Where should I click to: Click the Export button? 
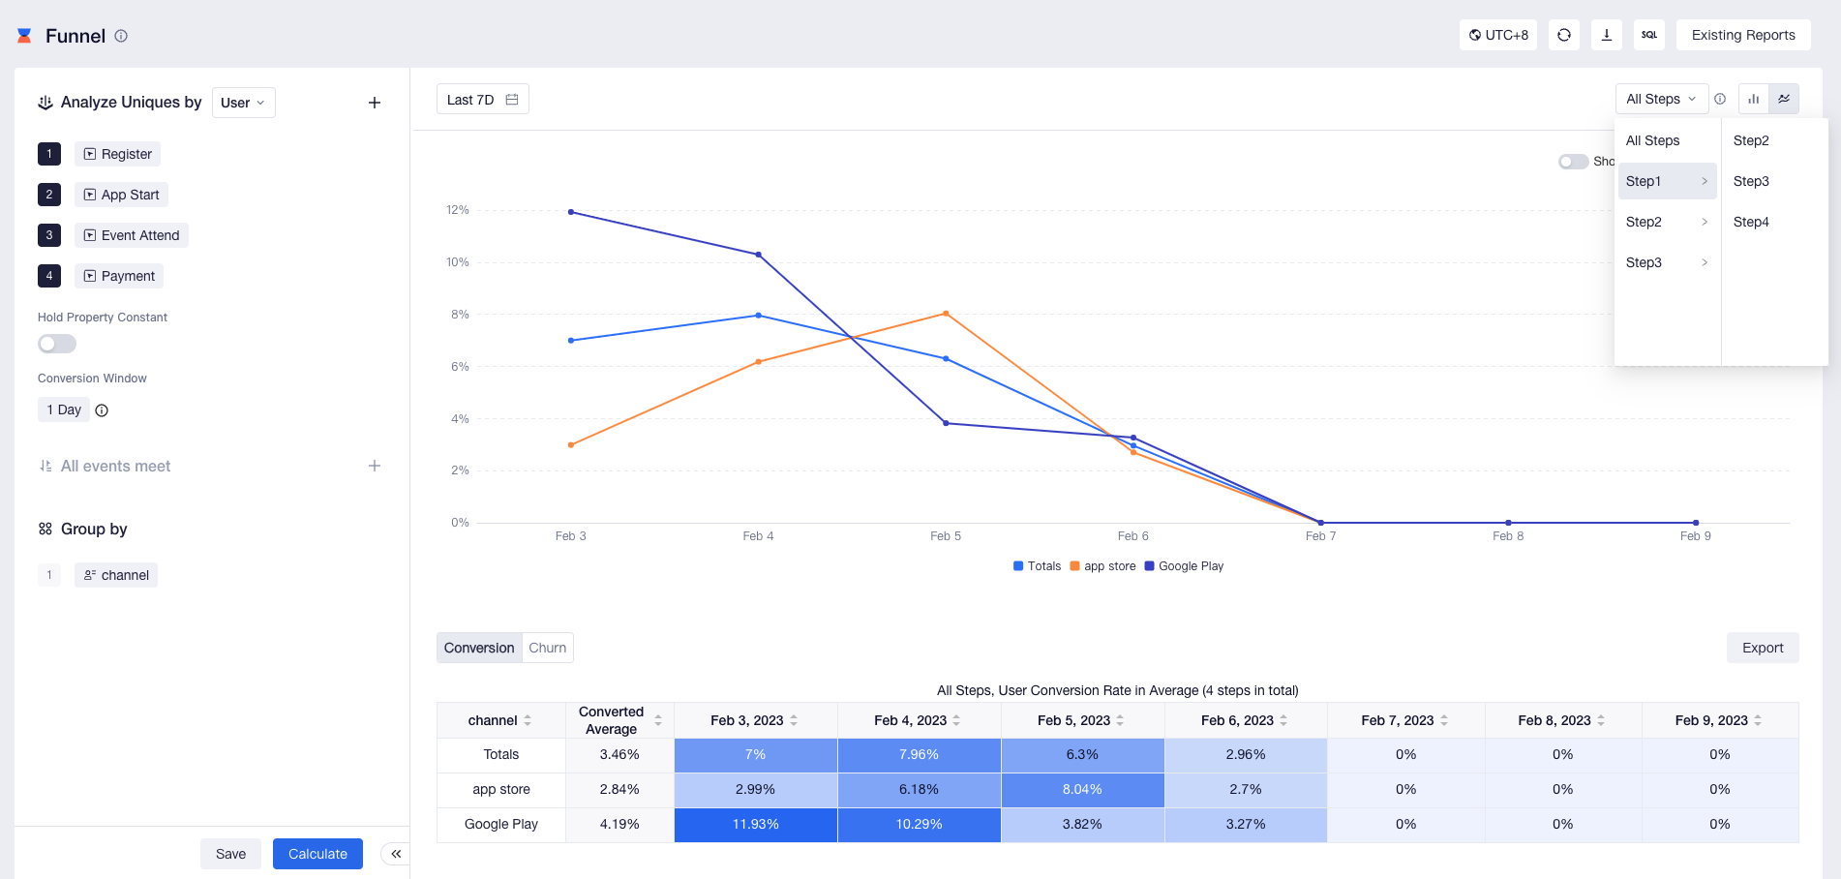click(x=1763, y=648)
